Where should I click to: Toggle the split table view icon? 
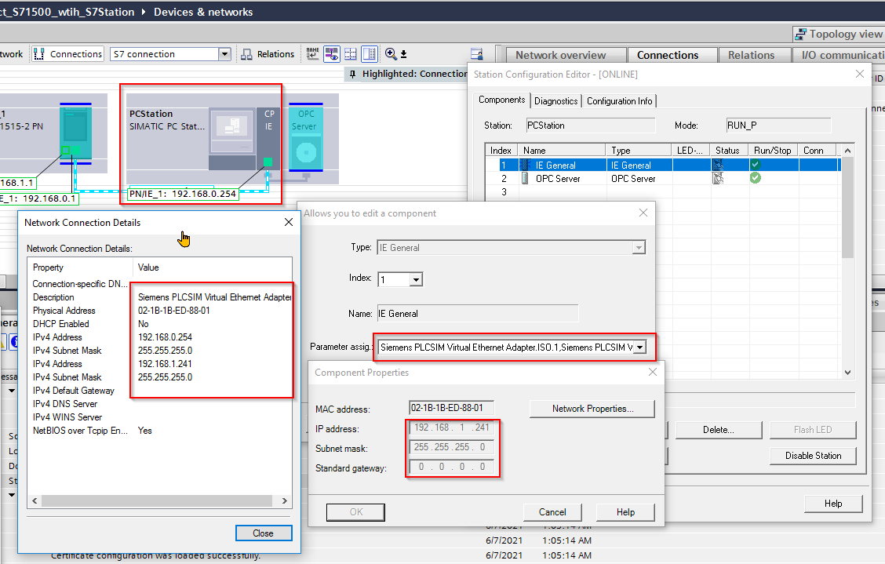tap(369, 53)
